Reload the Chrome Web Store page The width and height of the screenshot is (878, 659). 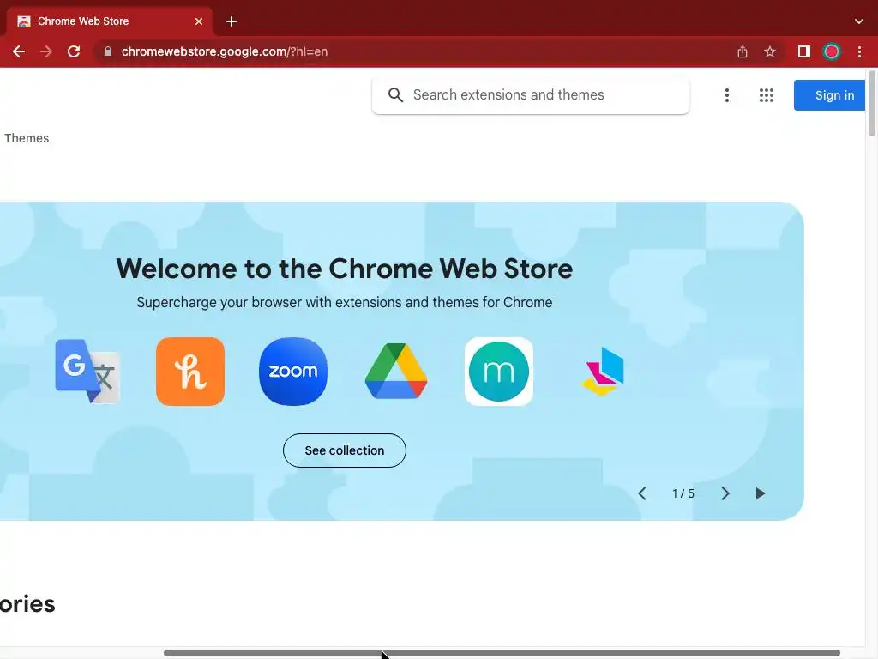coord(74,51)
